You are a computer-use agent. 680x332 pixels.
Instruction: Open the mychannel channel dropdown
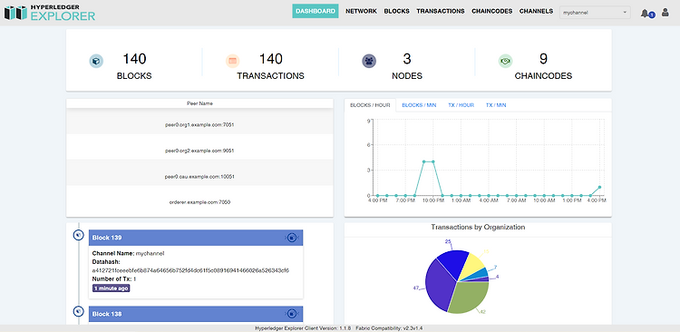595,13
